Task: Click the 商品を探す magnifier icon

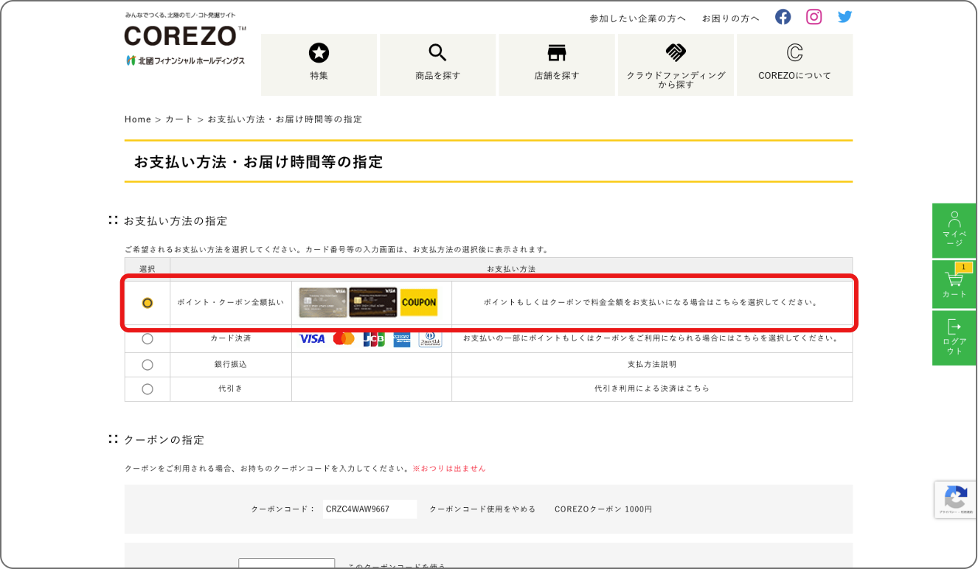Action: click(437, 52)
